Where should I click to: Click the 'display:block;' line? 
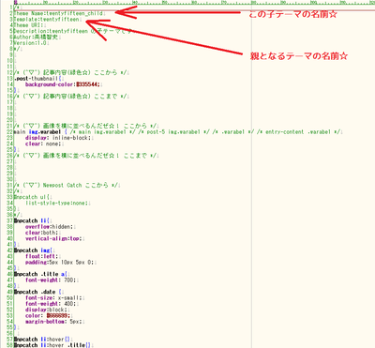[45, 310]
